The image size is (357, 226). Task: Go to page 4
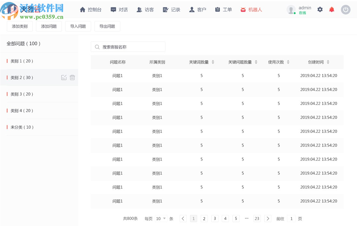pyautogui.click(x=225, y=219)
